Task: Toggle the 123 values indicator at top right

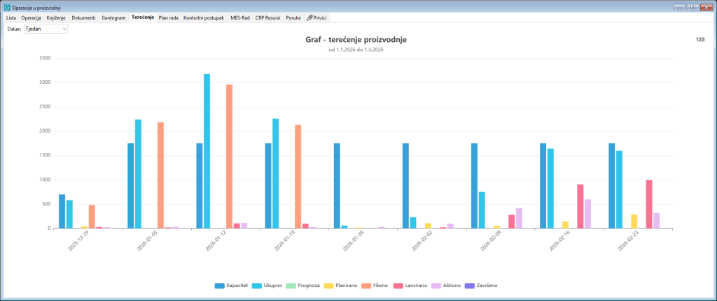Action: pos(700,40)
